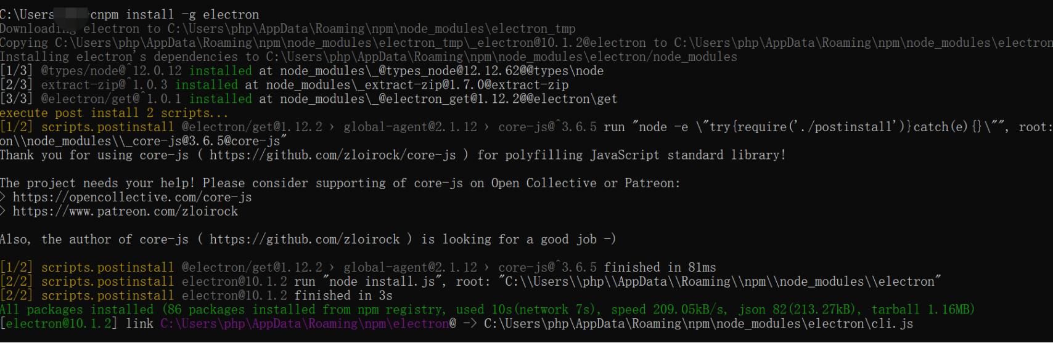Click the patreon.com/zloirock link
This screenshot has height=343, width=1053.
coord(125,211)
